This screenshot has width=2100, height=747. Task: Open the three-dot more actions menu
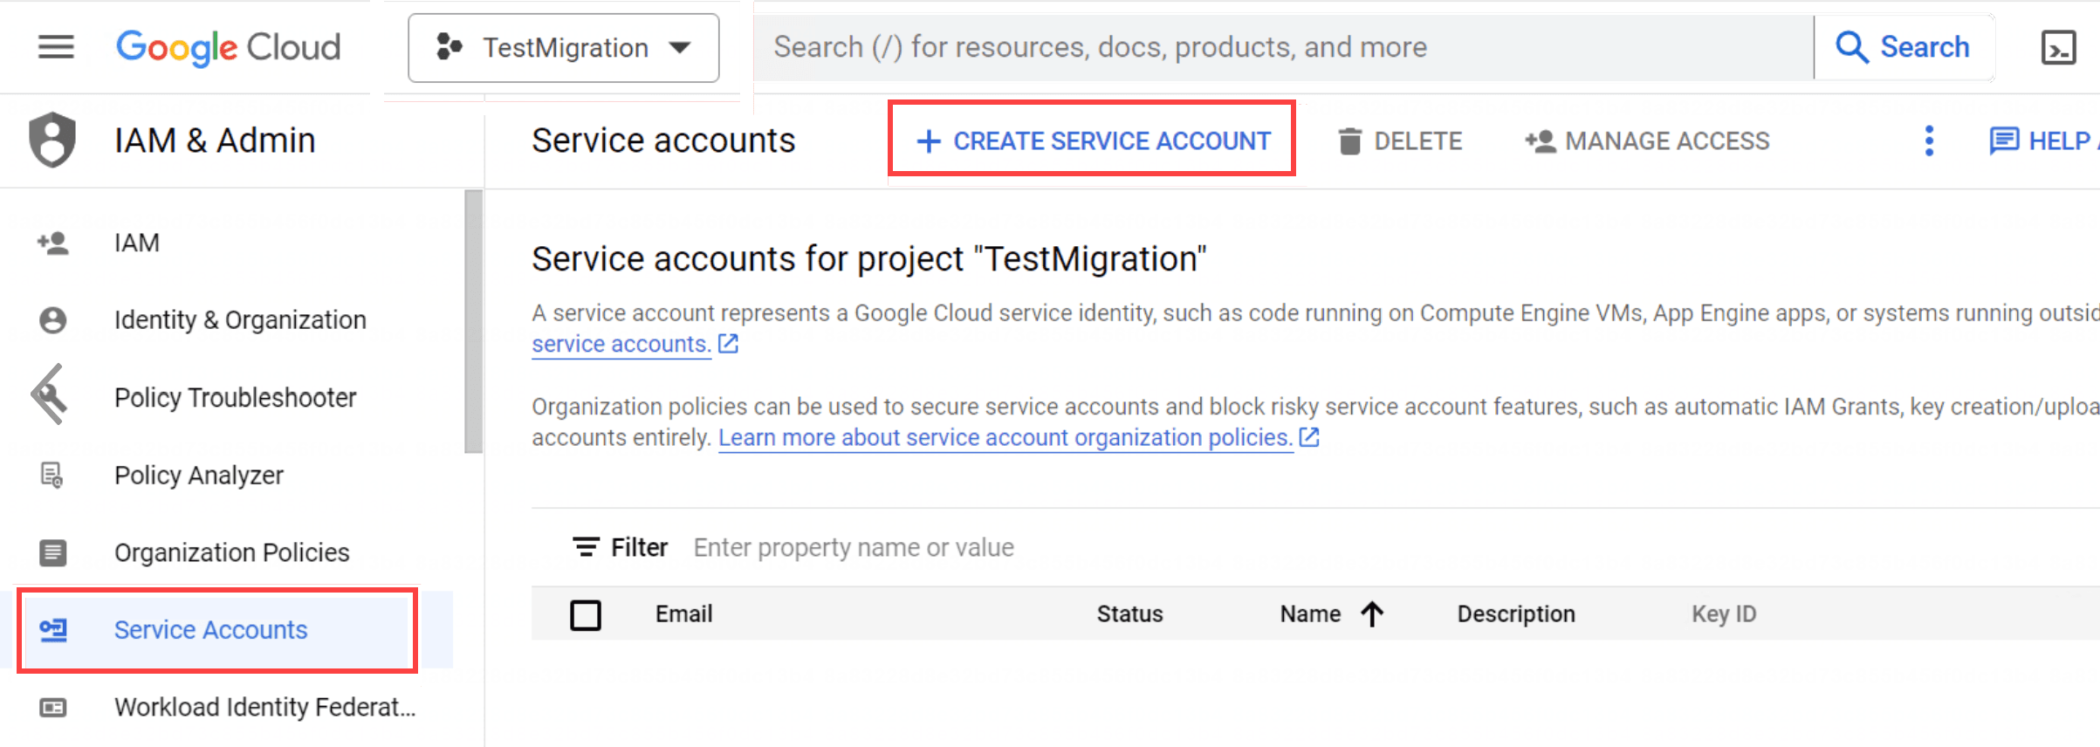pyautogui.click(x=1929, y=140)
